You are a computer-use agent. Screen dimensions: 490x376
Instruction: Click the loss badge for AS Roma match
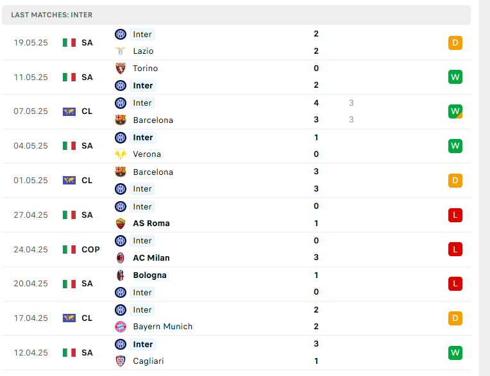pos(455,215)
